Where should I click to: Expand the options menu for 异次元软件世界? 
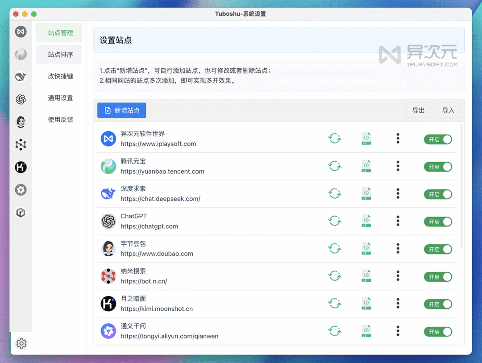pyautogui.click(x=398, y=139)
